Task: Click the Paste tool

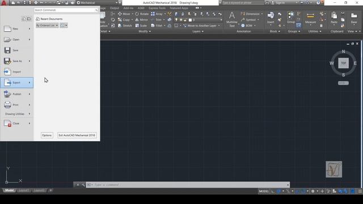Action: click(x=334, y=18)
